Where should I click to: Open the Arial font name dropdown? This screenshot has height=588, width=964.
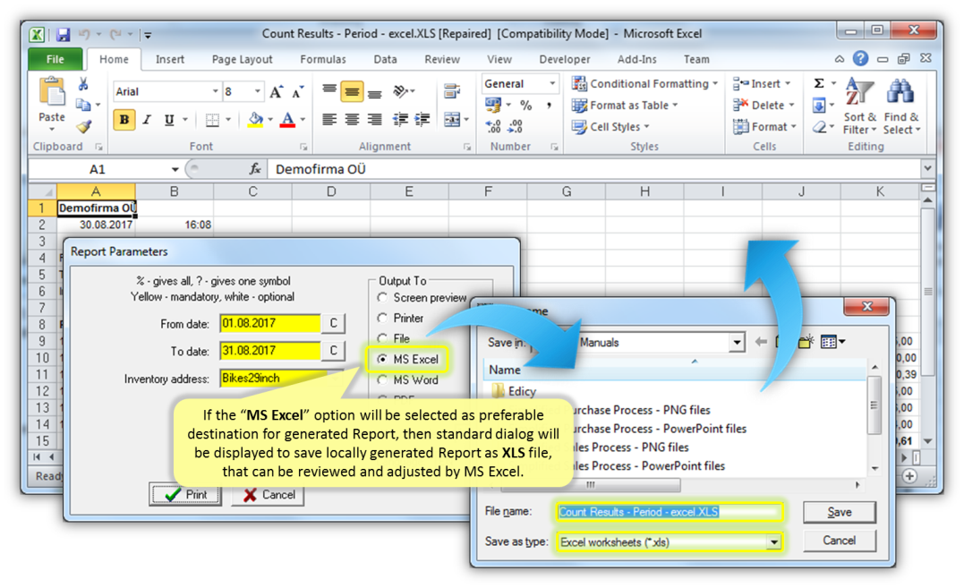pos(215,91)
